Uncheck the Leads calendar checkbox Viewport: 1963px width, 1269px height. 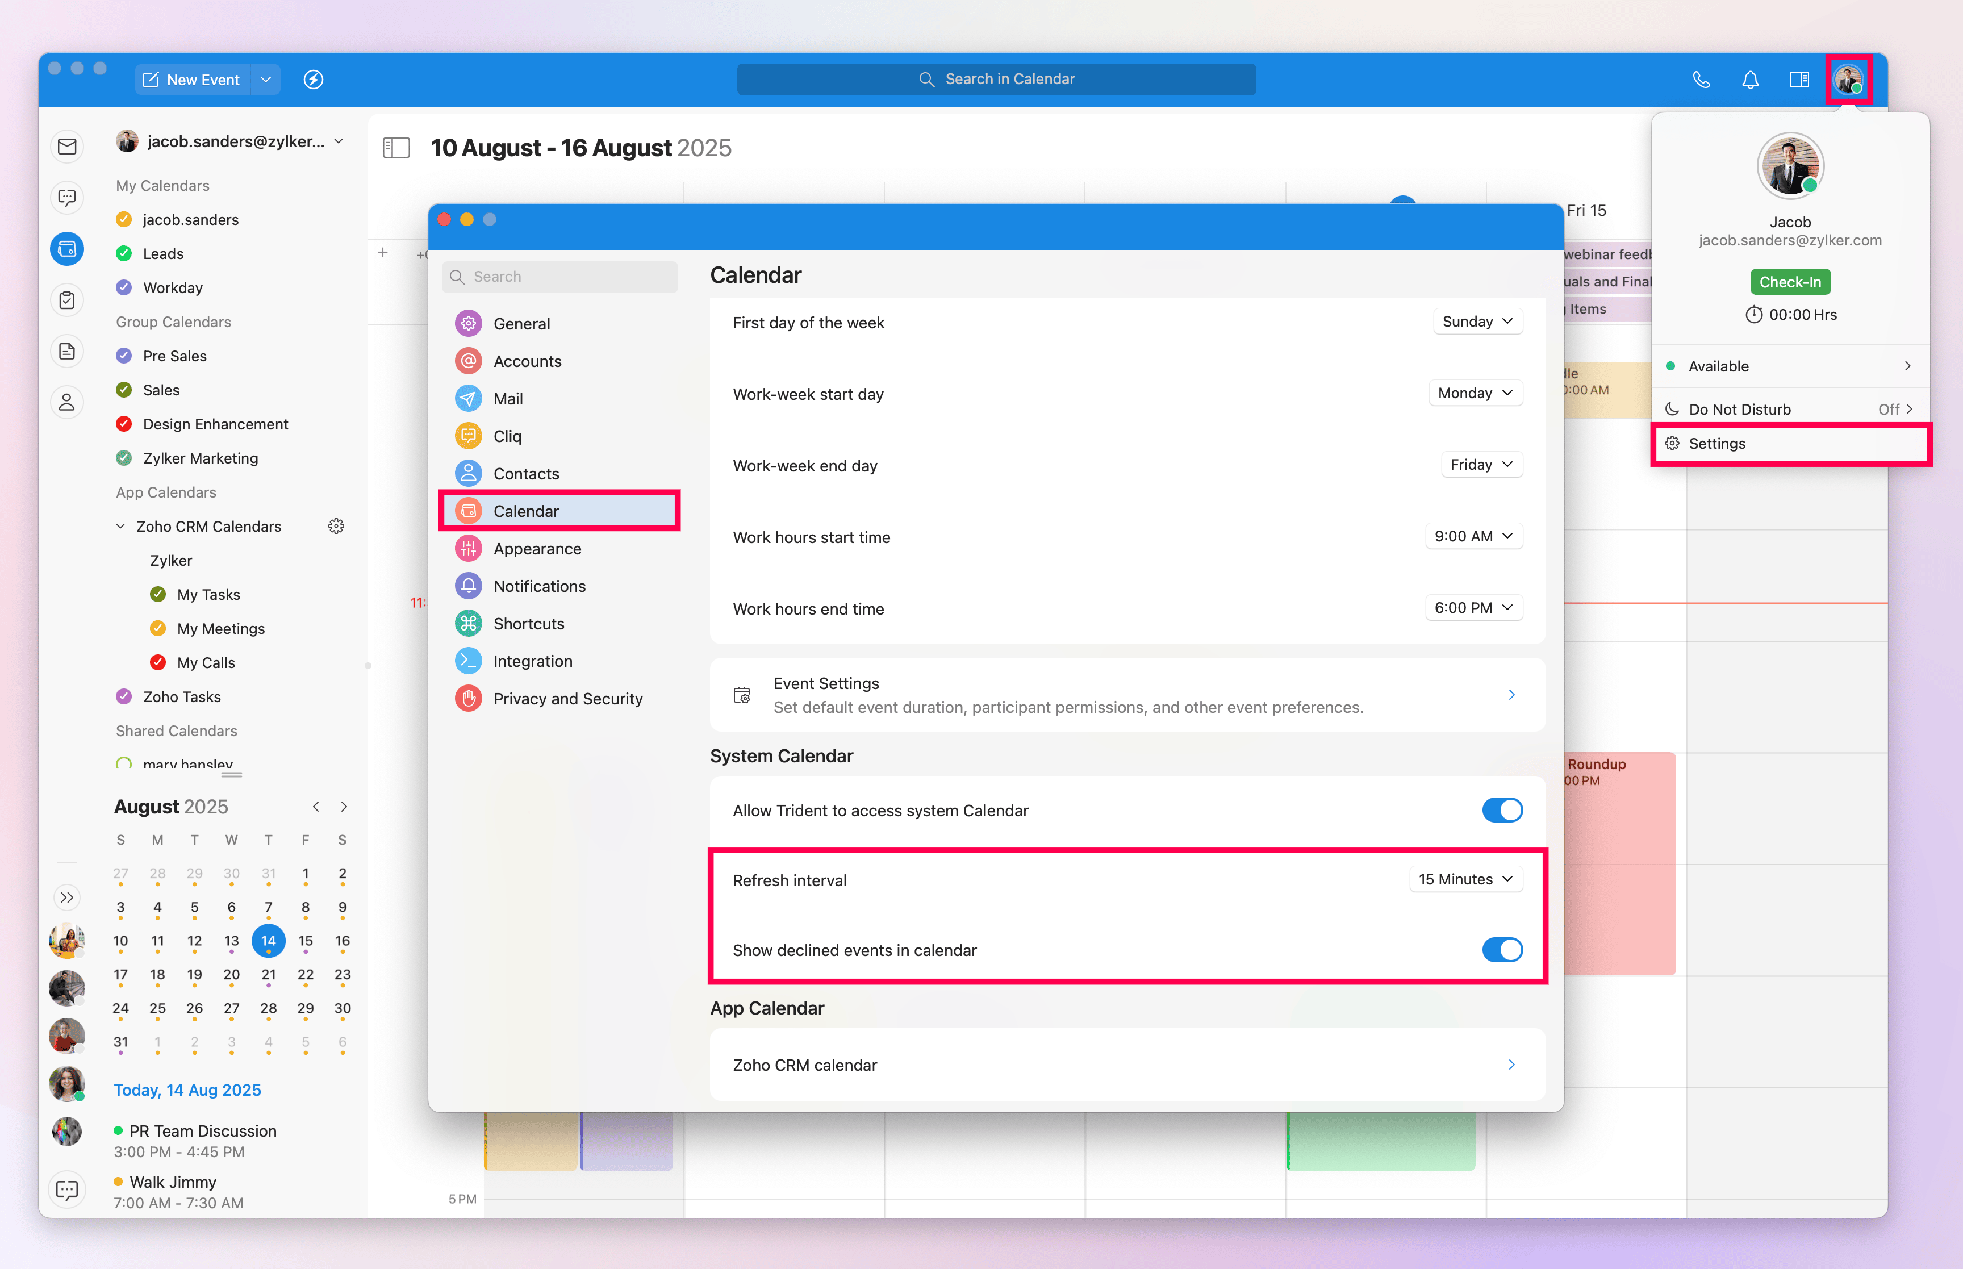click(x=124, y=254)
